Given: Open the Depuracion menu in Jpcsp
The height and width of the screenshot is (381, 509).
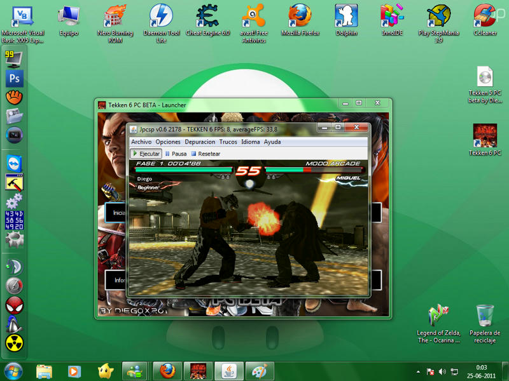Looking at the screenshot, I should coord(200,142).
